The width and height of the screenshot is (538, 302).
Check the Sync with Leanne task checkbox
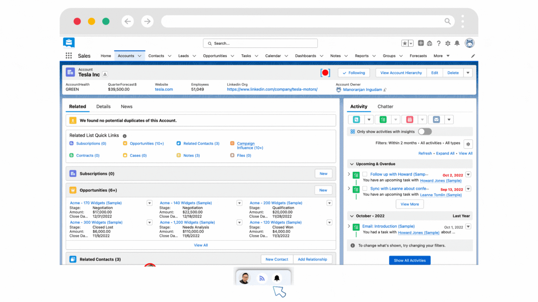[365, 188]
